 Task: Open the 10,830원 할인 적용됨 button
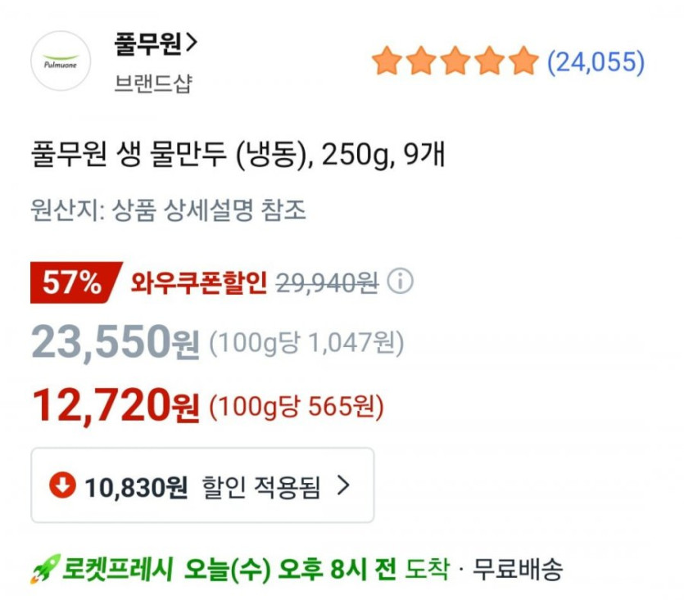(x=202, y=486)
